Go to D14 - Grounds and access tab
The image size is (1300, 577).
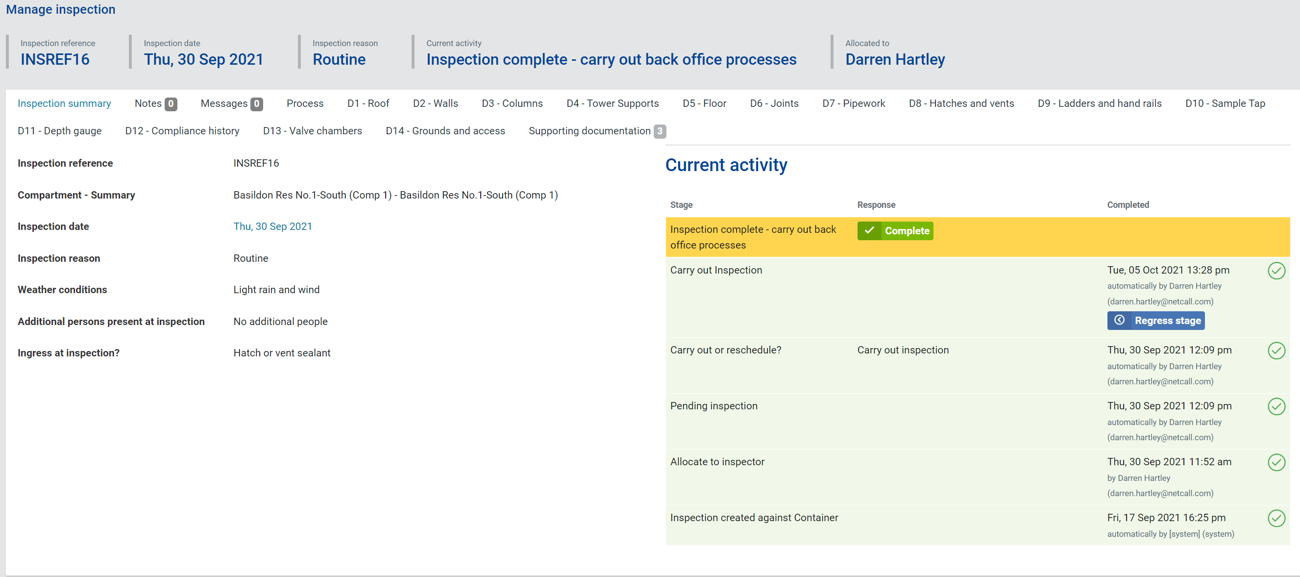click(444, 131)
